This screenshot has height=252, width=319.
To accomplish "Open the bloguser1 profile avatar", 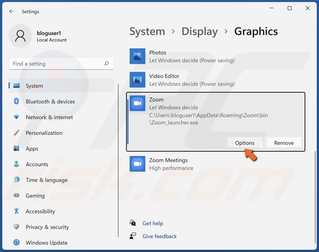I will pos(20,36).
